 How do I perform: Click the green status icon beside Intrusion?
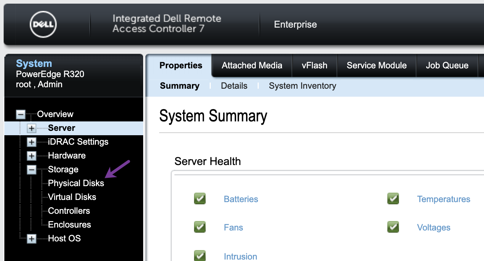pos(200,256)
